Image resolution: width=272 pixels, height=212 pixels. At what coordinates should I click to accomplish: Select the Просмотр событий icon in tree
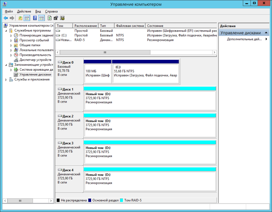coord(16,40)
